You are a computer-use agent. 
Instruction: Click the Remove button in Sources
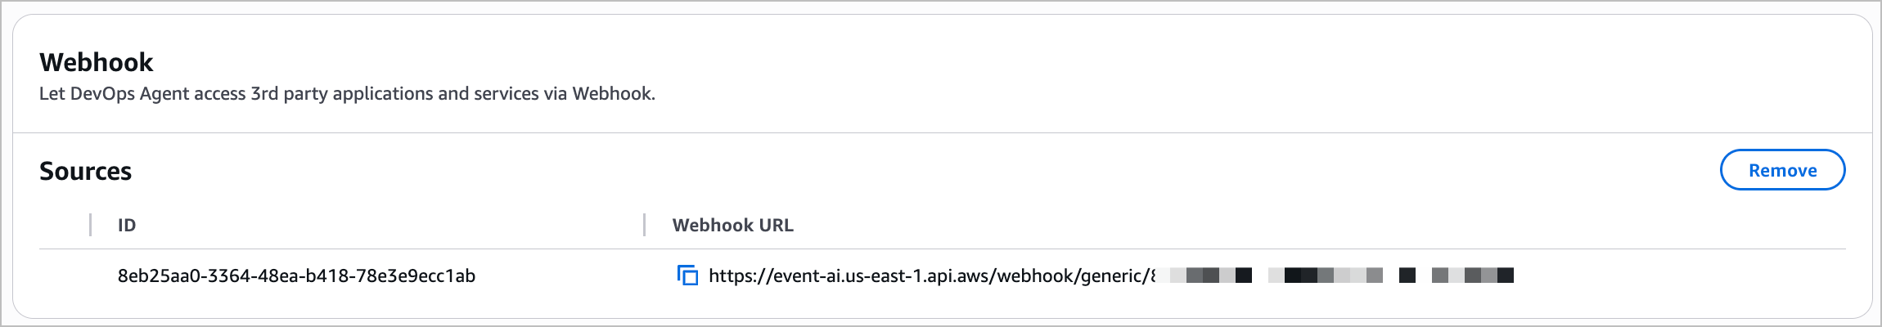click(x=1782, y=170)
